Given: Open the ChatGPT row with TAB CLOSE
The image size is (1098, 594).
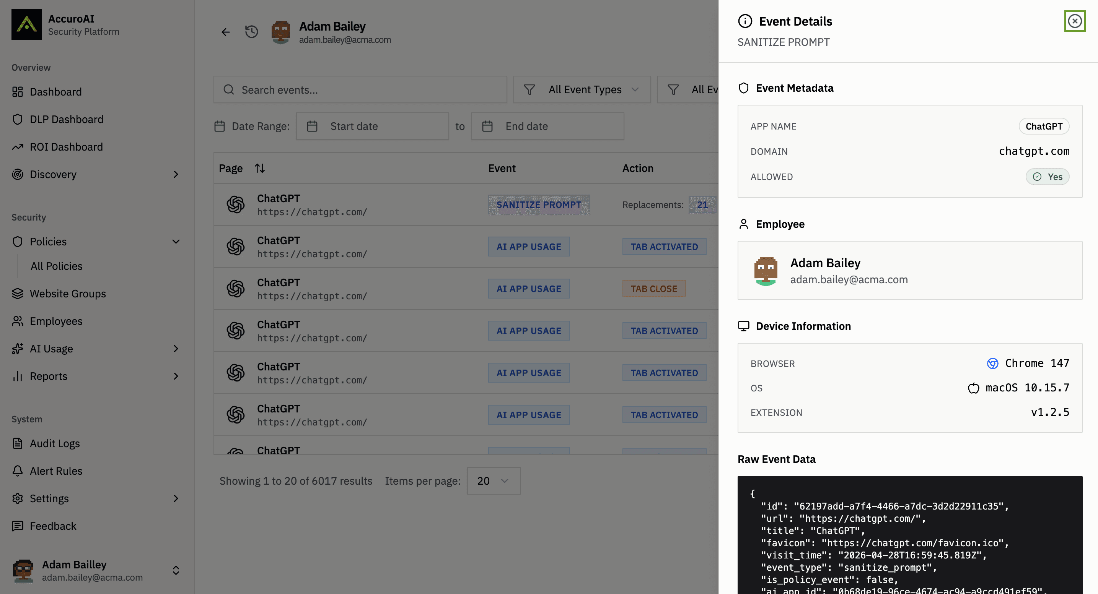Looking at the screenshot, I should click(x=466, y=289).
